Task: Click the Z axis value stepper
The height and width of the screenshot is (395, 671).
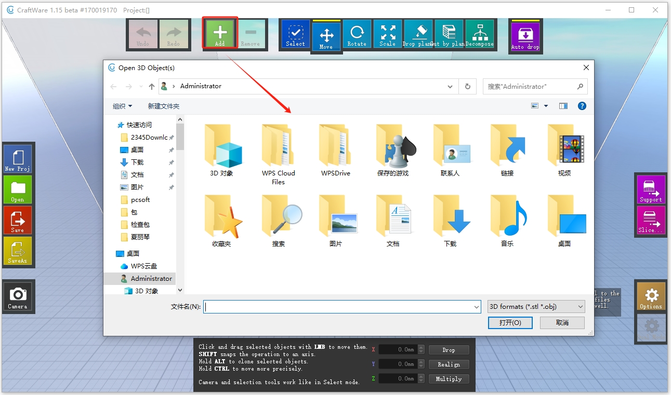Action: 421,379
